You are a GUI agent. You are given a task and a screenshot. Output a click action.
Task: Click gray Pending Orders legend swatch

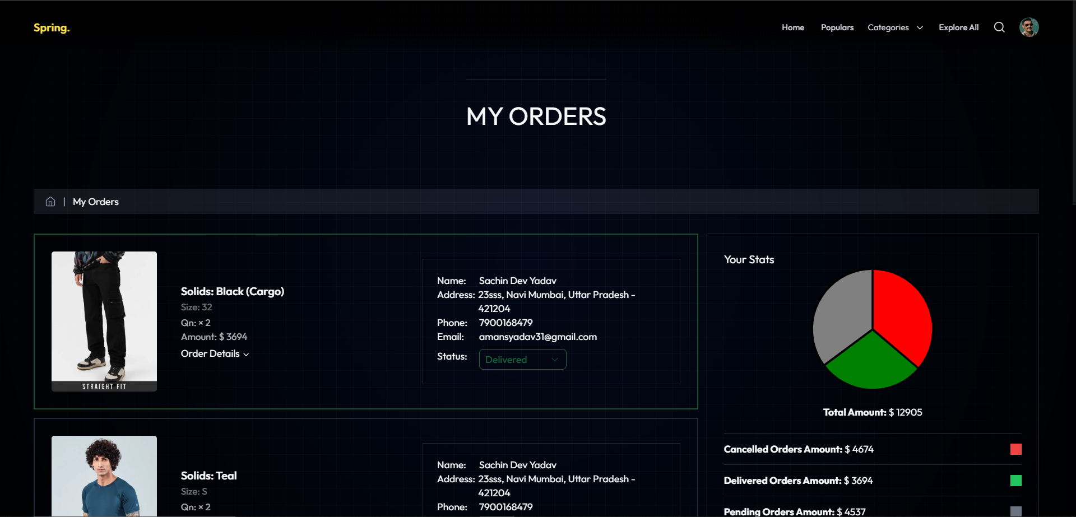coord(1016,511)
